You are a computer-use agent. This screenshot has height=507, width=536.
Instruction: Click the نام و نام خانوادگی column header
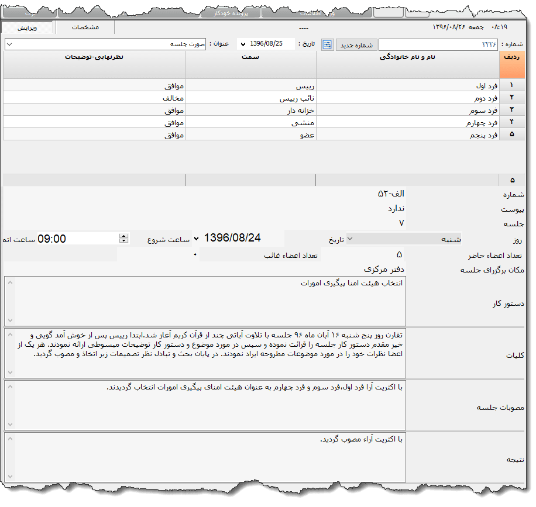click(x=407, y=64)
